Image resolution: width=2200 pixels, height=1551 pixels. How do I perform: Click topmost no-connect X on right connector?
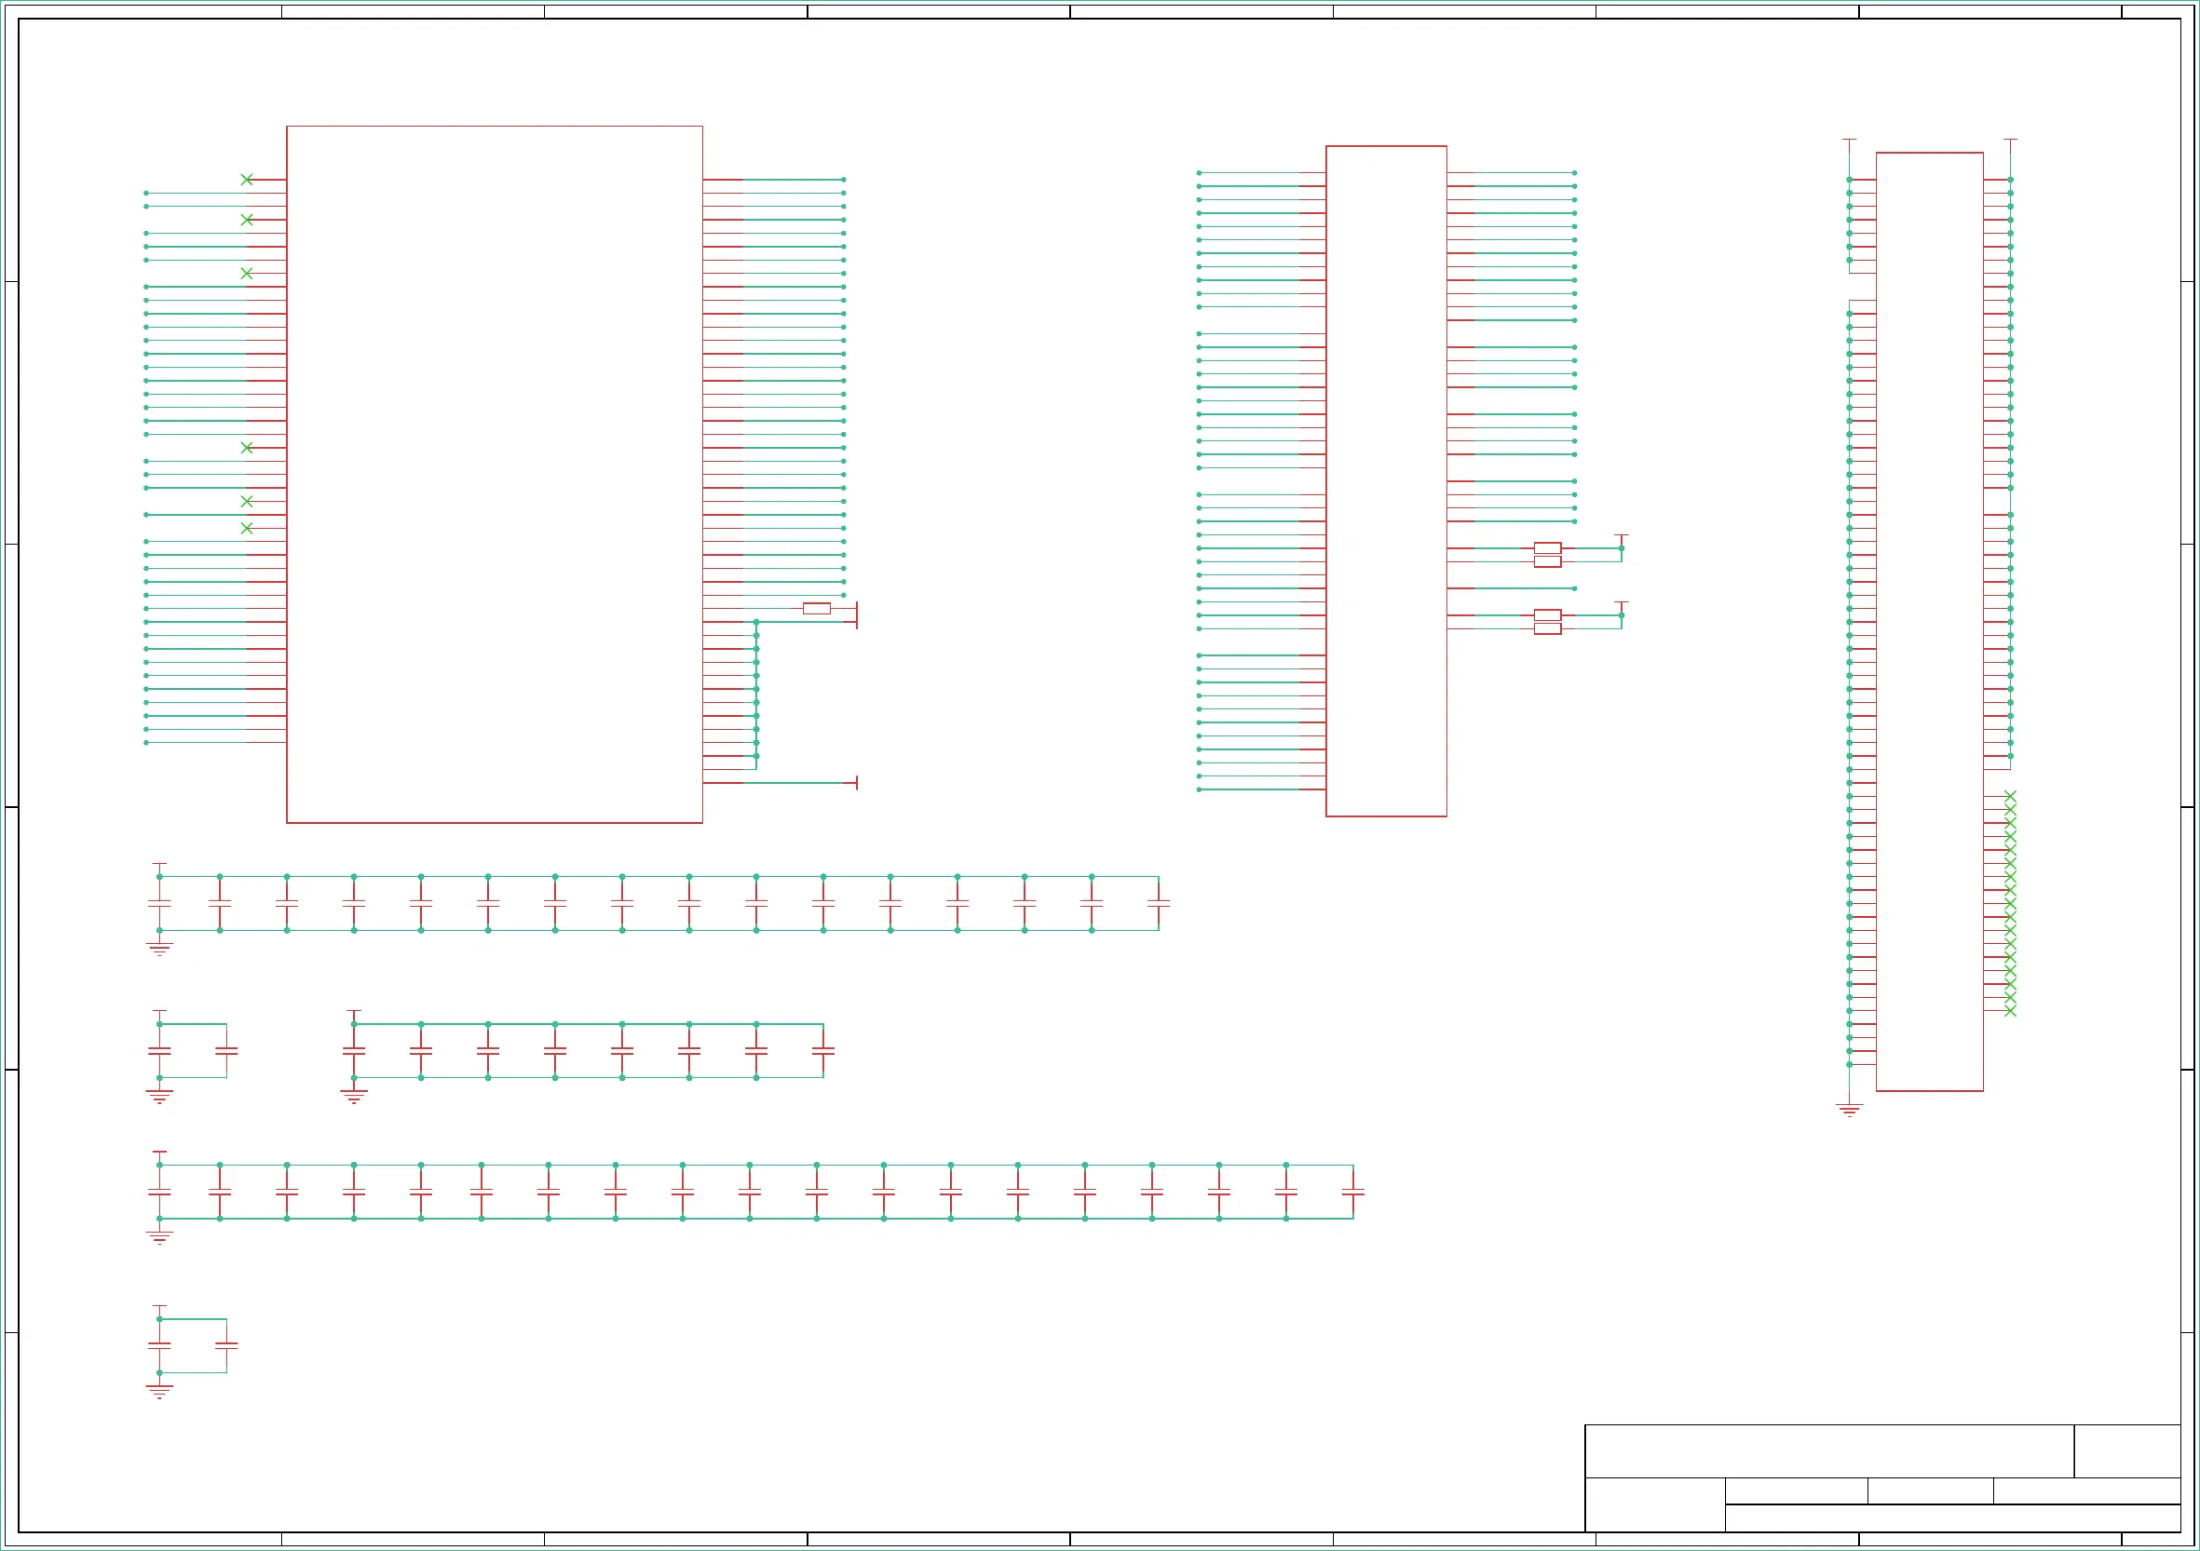coord(2010,796)
